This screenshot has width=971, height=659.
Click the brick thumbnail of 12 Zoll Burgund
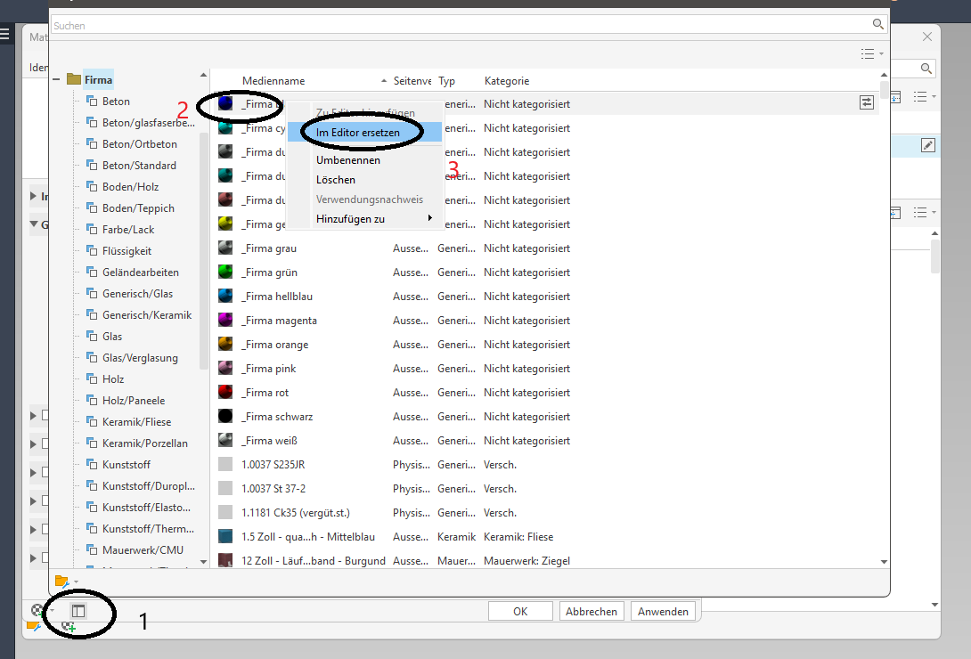225,561
